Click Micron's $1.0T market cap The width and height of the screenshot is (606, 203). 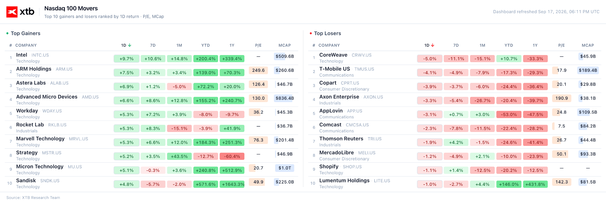[x=285, y=168]
